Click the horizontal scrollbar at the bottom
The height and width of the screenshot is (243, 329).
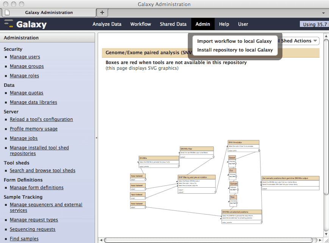click(208, 240)
